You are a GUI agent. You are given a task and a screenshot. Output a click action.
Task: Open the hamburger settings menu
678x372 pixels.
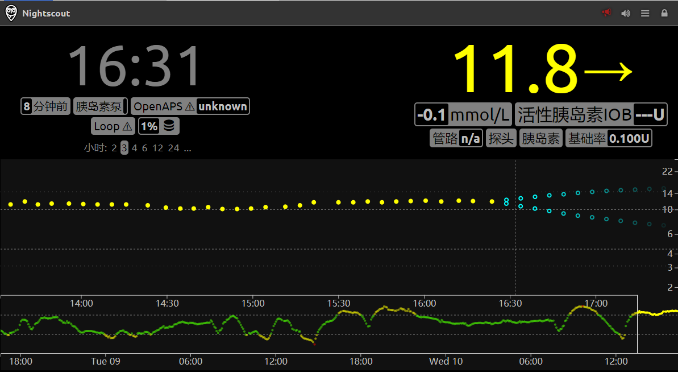(x=645, y=14)
